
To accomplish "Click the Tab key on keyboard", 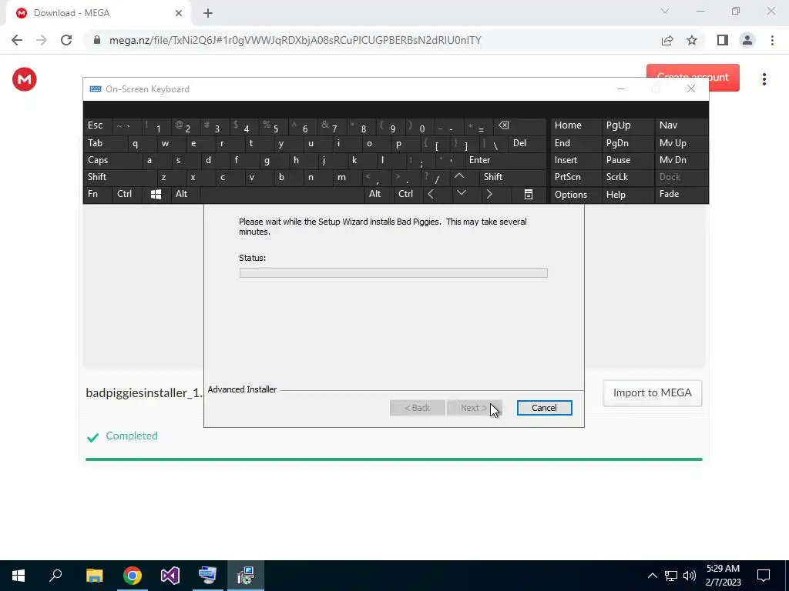I will click(104, 143).
